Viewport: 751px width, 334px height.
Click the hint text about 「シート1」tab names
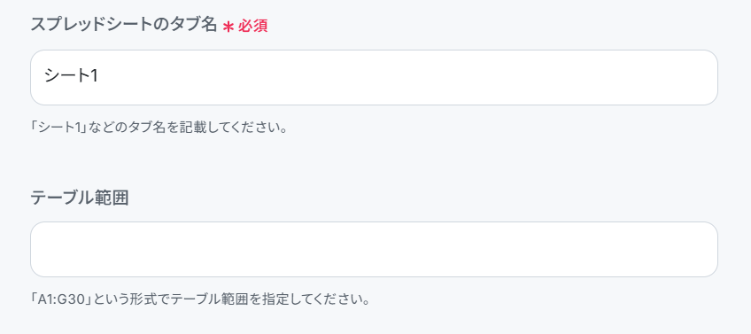(x=159, y=128)
